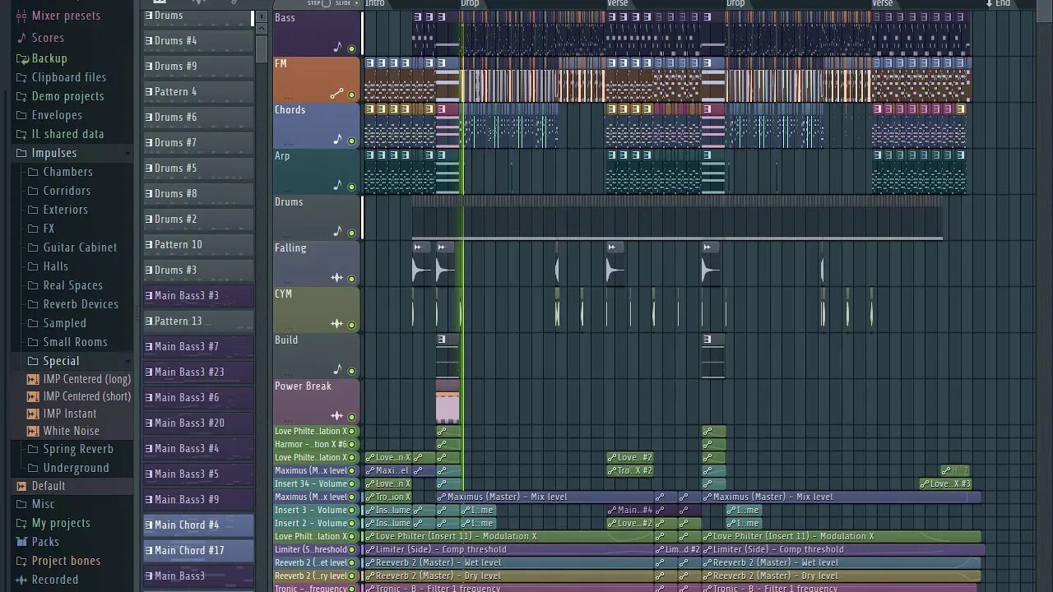Mute the Arp track via its green LED
The image size is (1053, 592).
[x=351, y=187]
